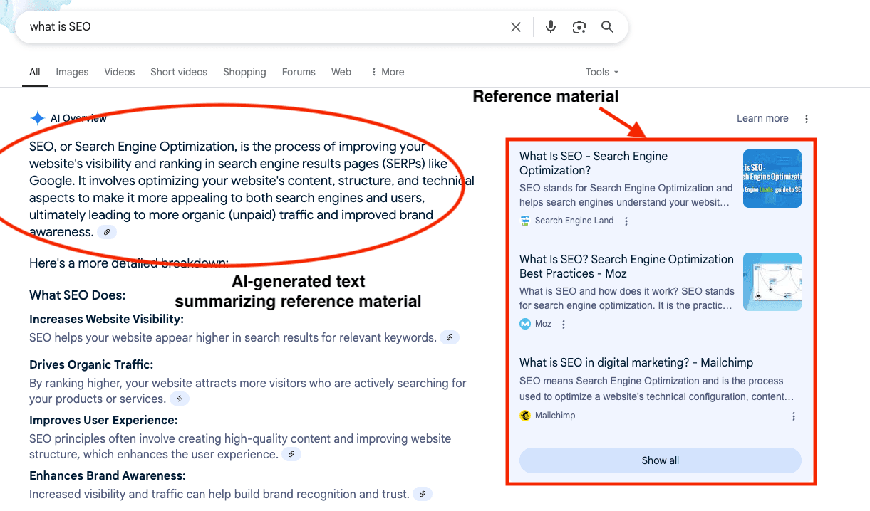
Task: Open options menu beside Moz source
Action: tap(564, 325)
